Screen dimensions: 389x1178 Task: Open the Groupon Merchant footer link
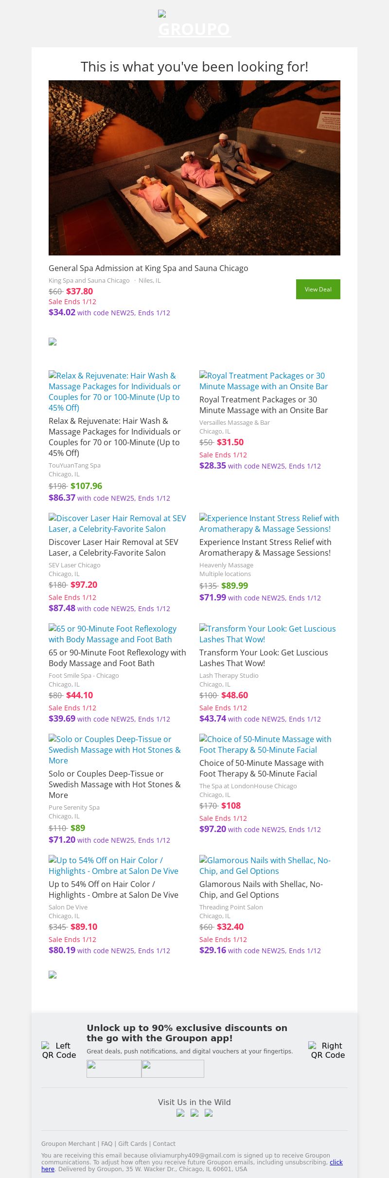[68, 1143]
